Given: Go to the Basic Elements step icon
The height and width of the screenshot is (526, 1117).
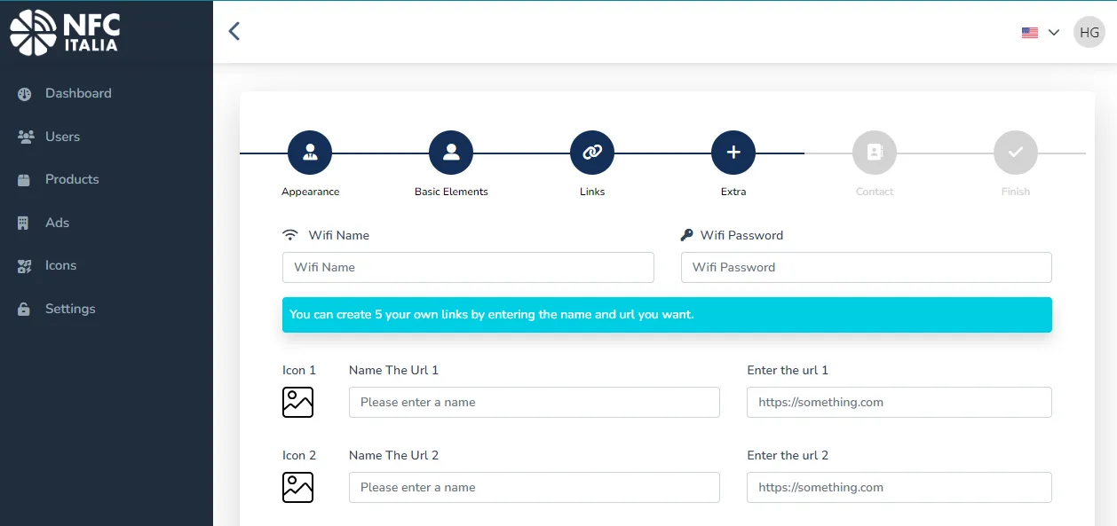Looking at the screenshot, I should tap(451, 153).
